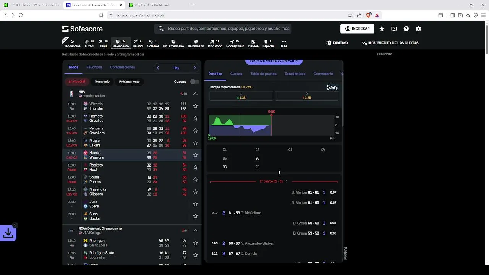Go to the next day arrow
Viewport: 489px width, 275px height.
coord(195,68)
